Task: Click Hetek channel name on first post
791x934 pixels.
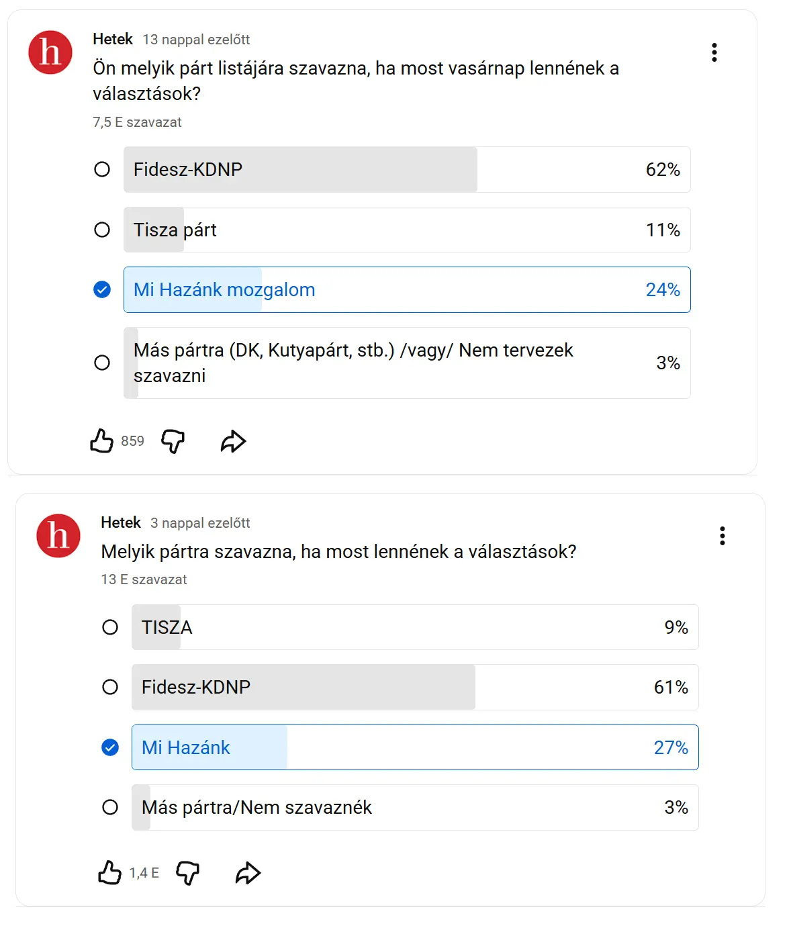Action: point(113,40)
